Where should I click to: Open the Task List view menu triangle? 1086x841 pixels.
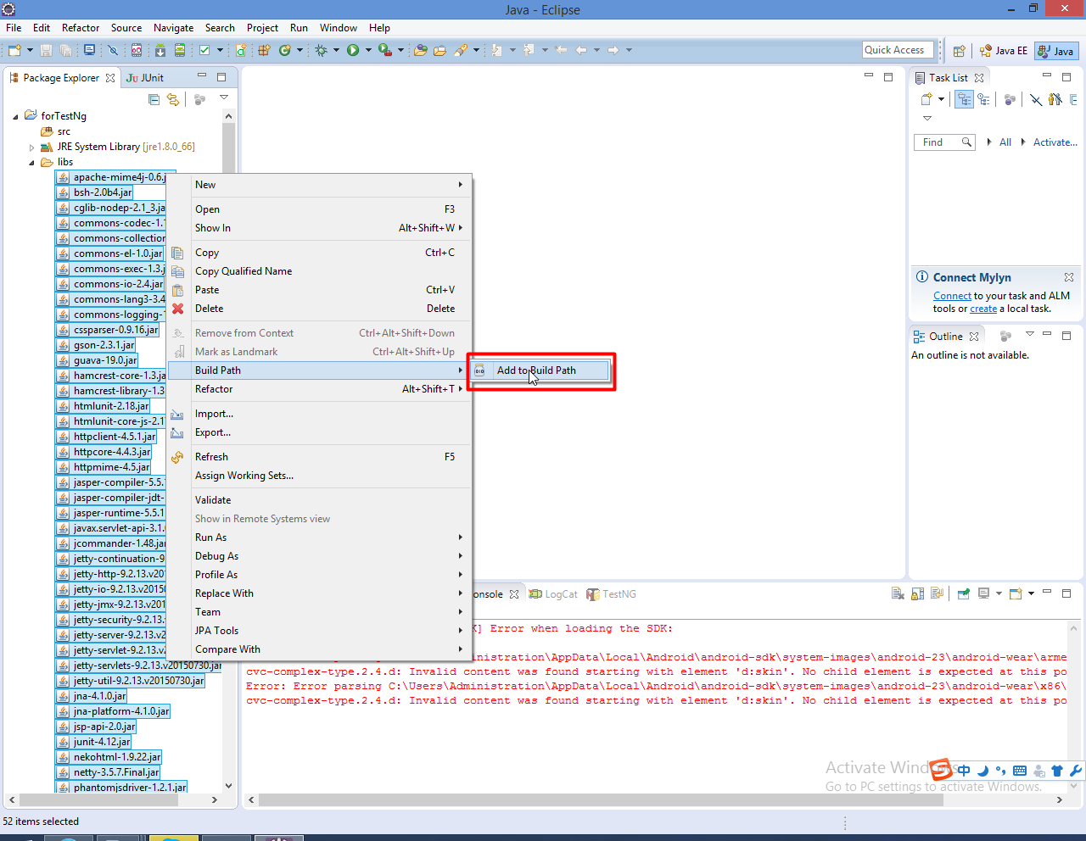click(x=927, y=118)
